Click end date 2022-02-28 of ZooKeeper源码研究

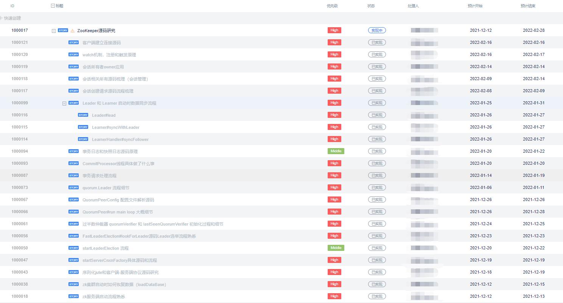pos(534,30)
